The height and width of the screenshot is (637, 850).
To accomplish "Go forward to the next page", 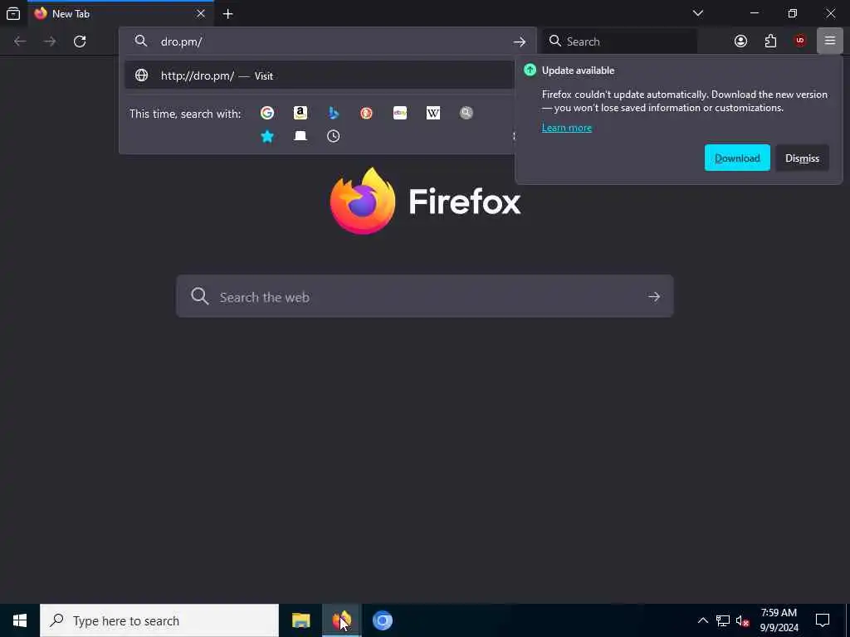I will [x=50, y=41].
